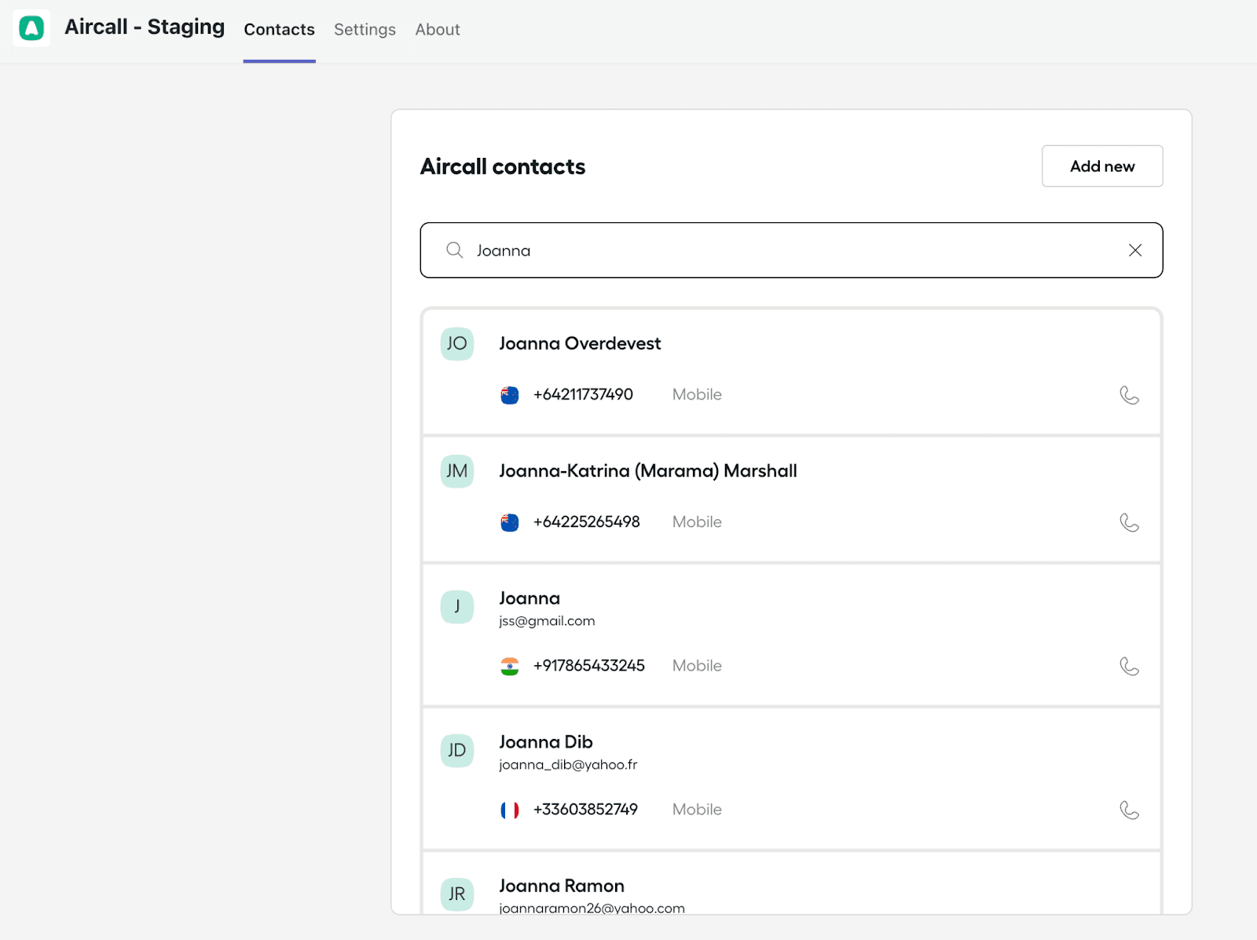The image size is (1257, 940).
Task: Click the search magnifier icon
Action: click(454, 250)
